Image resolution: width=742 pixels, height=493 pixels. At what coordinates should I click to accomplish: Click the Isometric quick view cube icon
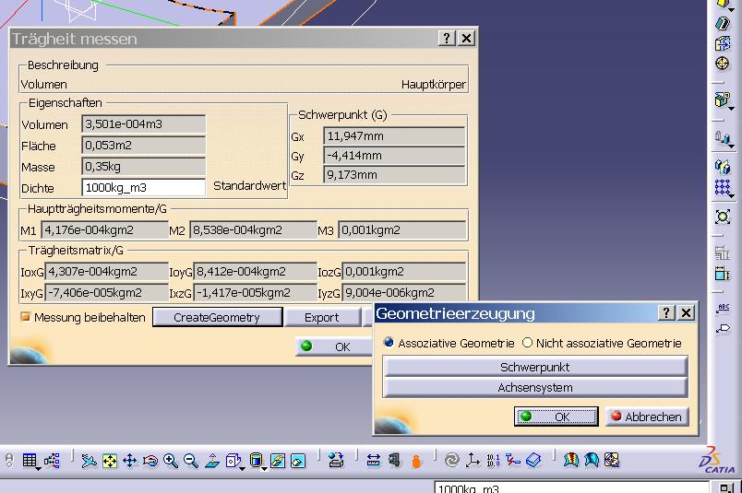tap(233, 460)
